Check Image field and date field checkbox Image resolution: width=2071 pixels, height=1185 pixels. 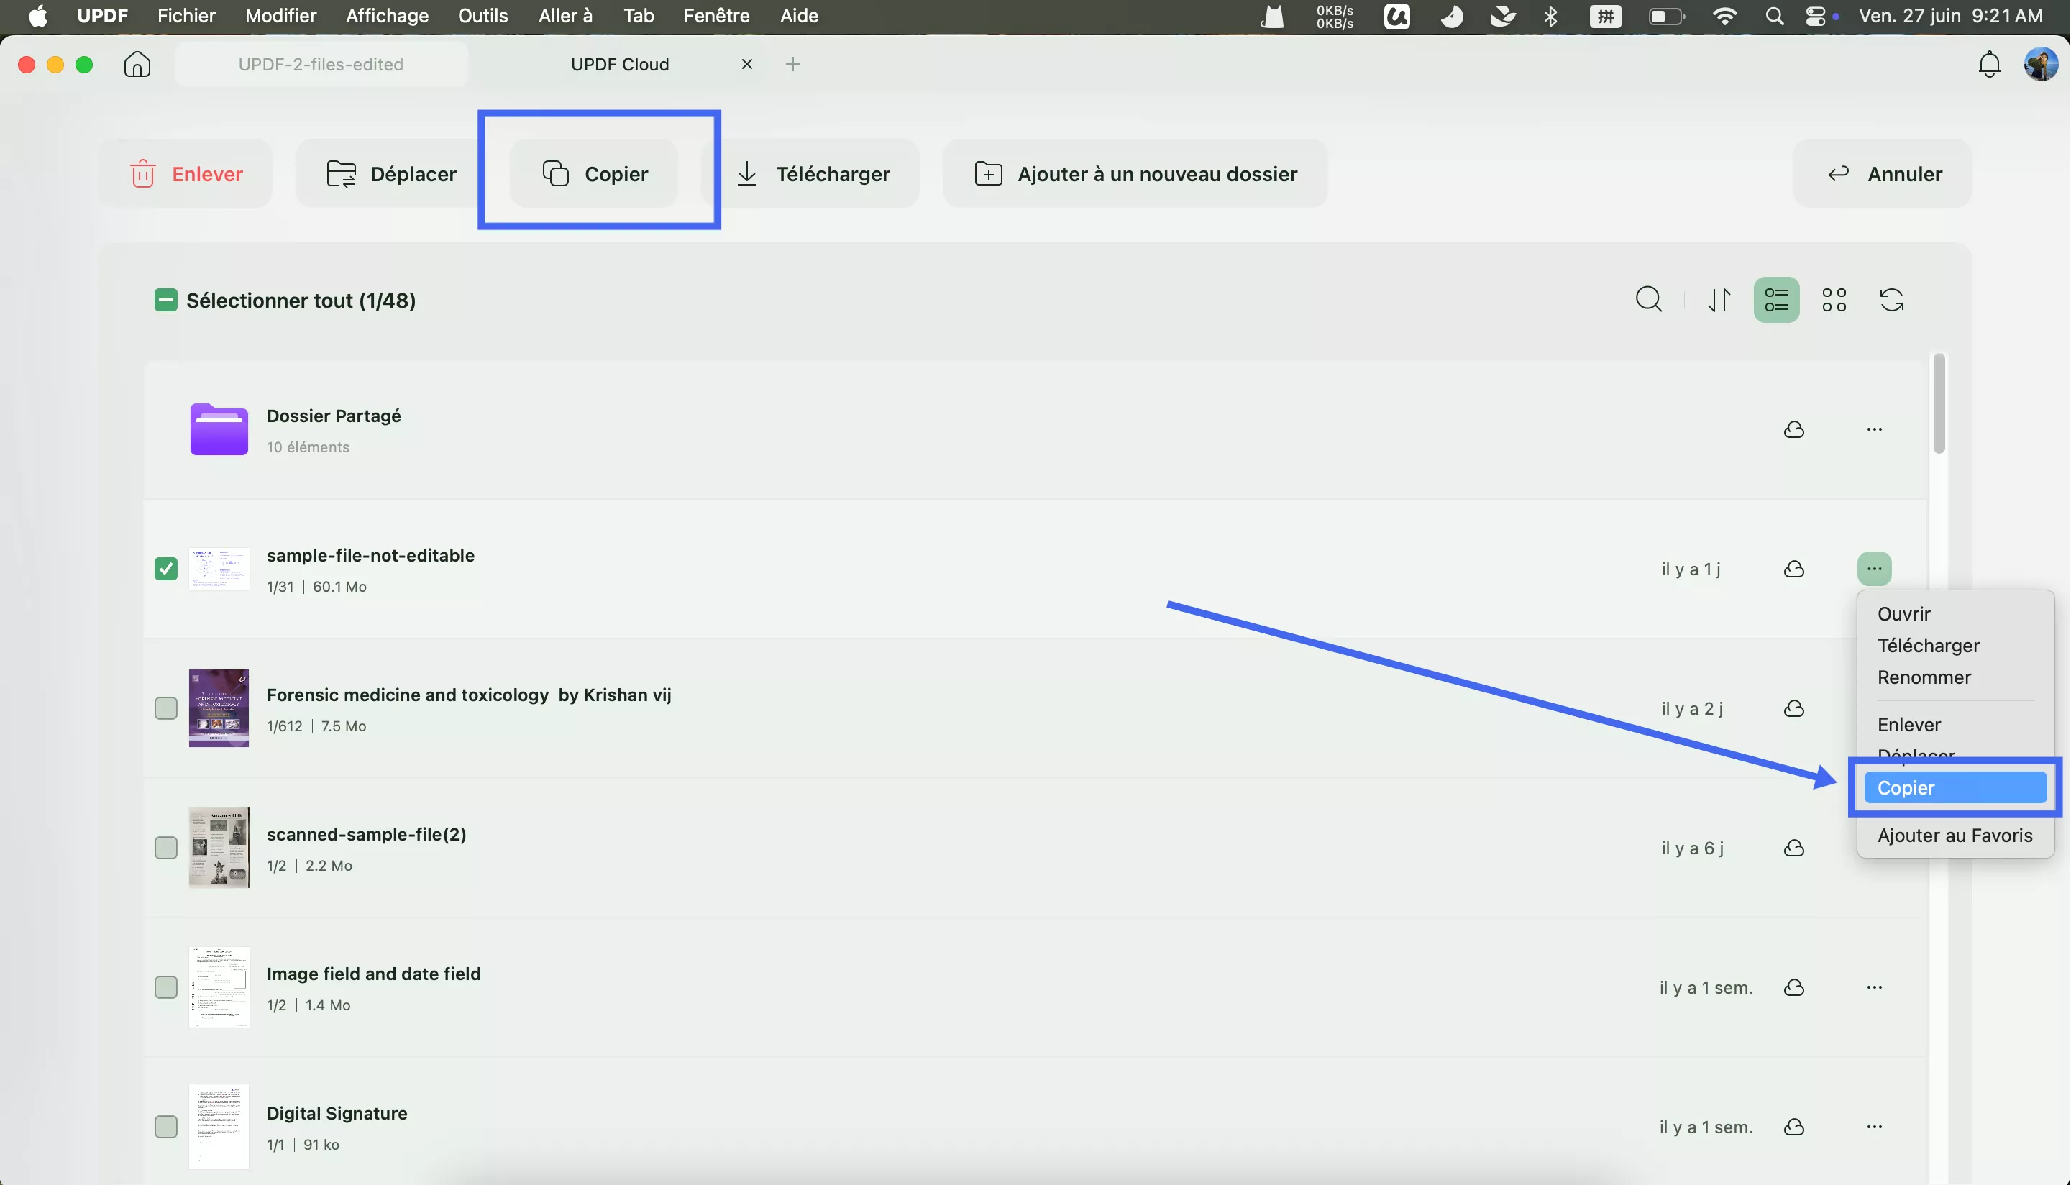[x=165, y=987]
